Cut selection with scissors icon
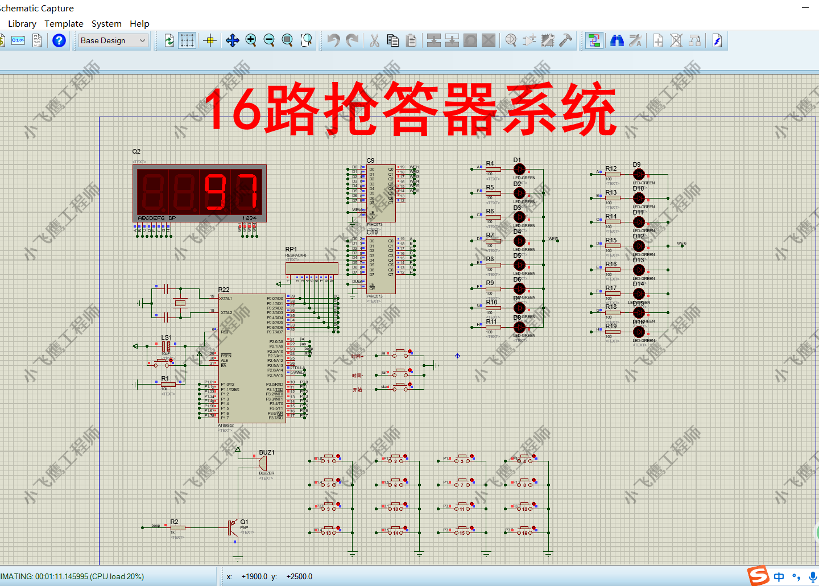819x586 pixels. click(x=374, y=40)
